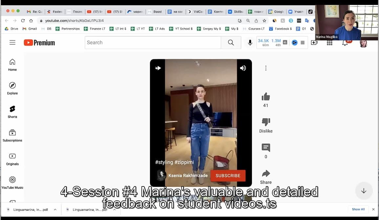Click Show All downloads
Image resolution: width=379 pixels, height=220 pixels.
(358, 209)
